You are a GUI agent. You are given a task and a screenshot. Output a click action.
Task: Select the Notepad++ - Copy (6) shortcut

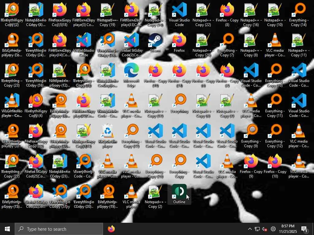click(x=203, y=106)
